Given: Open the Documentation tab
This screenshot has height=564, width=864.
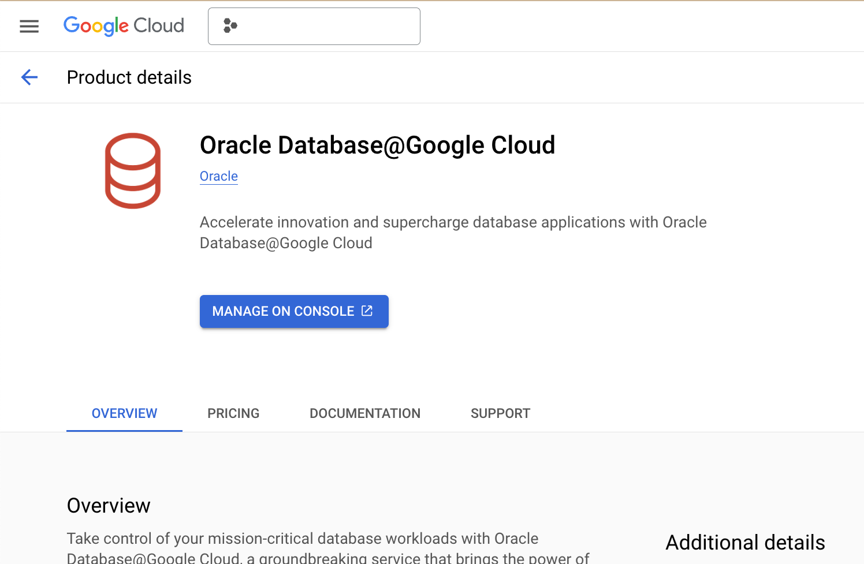Looking at the screenshot, I should point(364,413).
